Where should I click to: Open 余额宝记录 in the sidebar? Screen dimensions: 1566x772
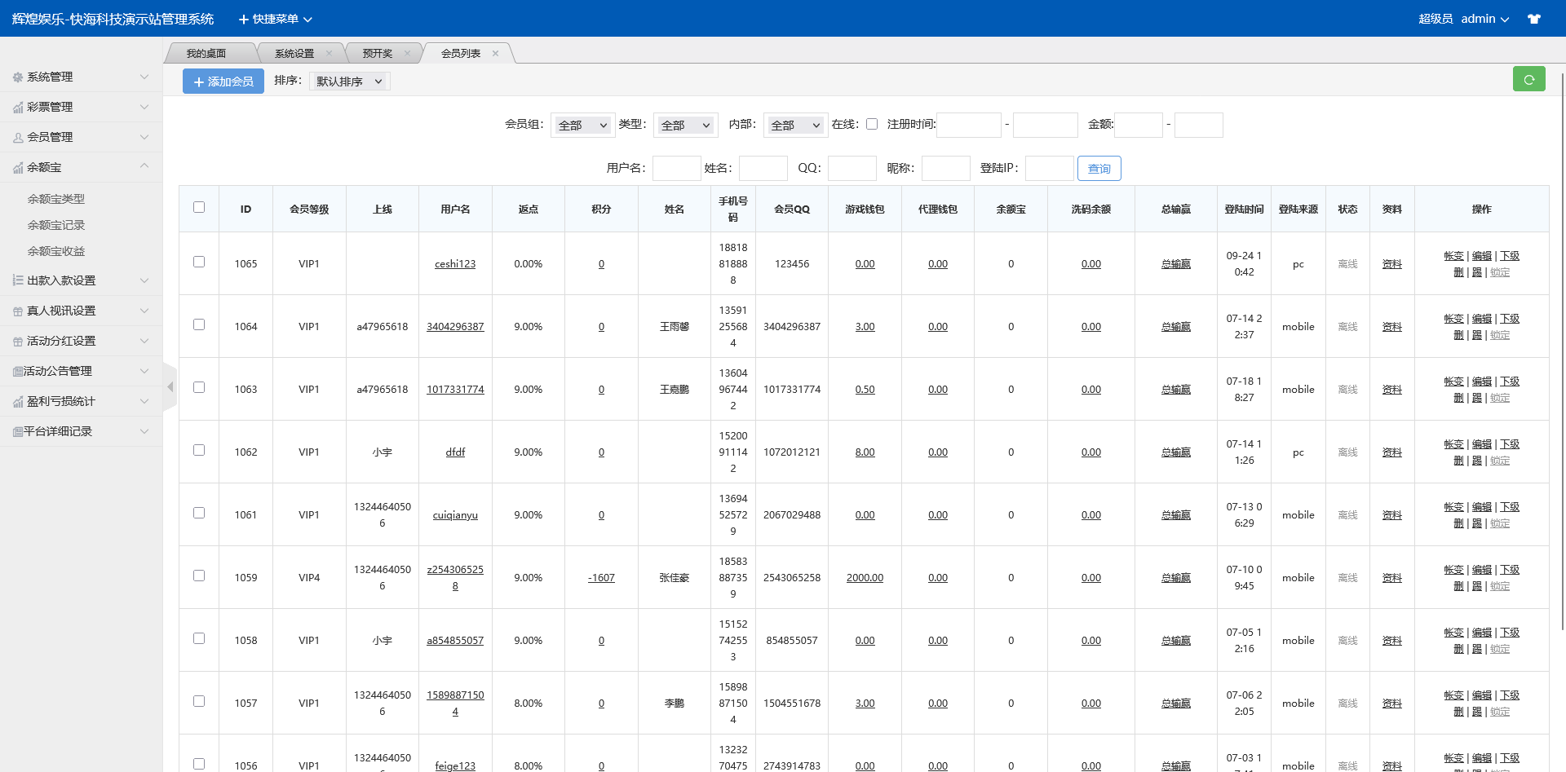[56, 225]
